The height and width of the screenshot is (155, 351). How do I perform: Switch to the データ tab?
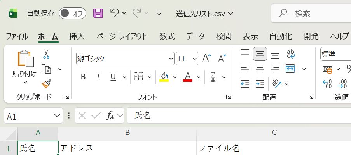(195, 36)
